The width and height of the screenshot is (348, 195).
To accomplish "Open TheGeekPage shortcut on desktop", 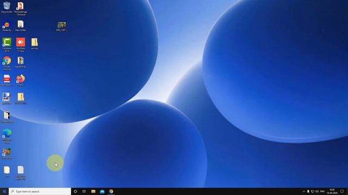I will pos(21,9).
